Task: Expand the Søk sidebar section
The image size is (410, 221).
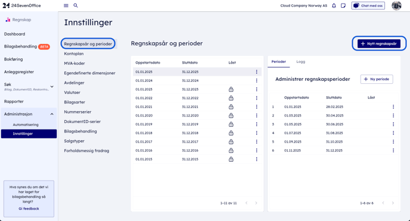Action: point(52,87)
